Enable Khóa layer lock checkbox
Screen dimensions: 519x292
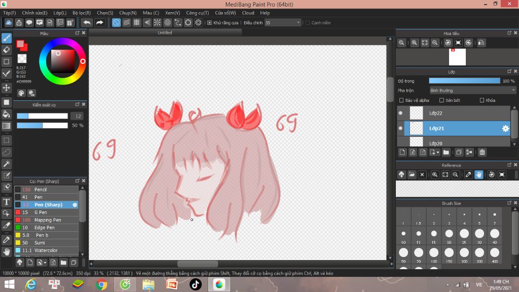point(482,100)
